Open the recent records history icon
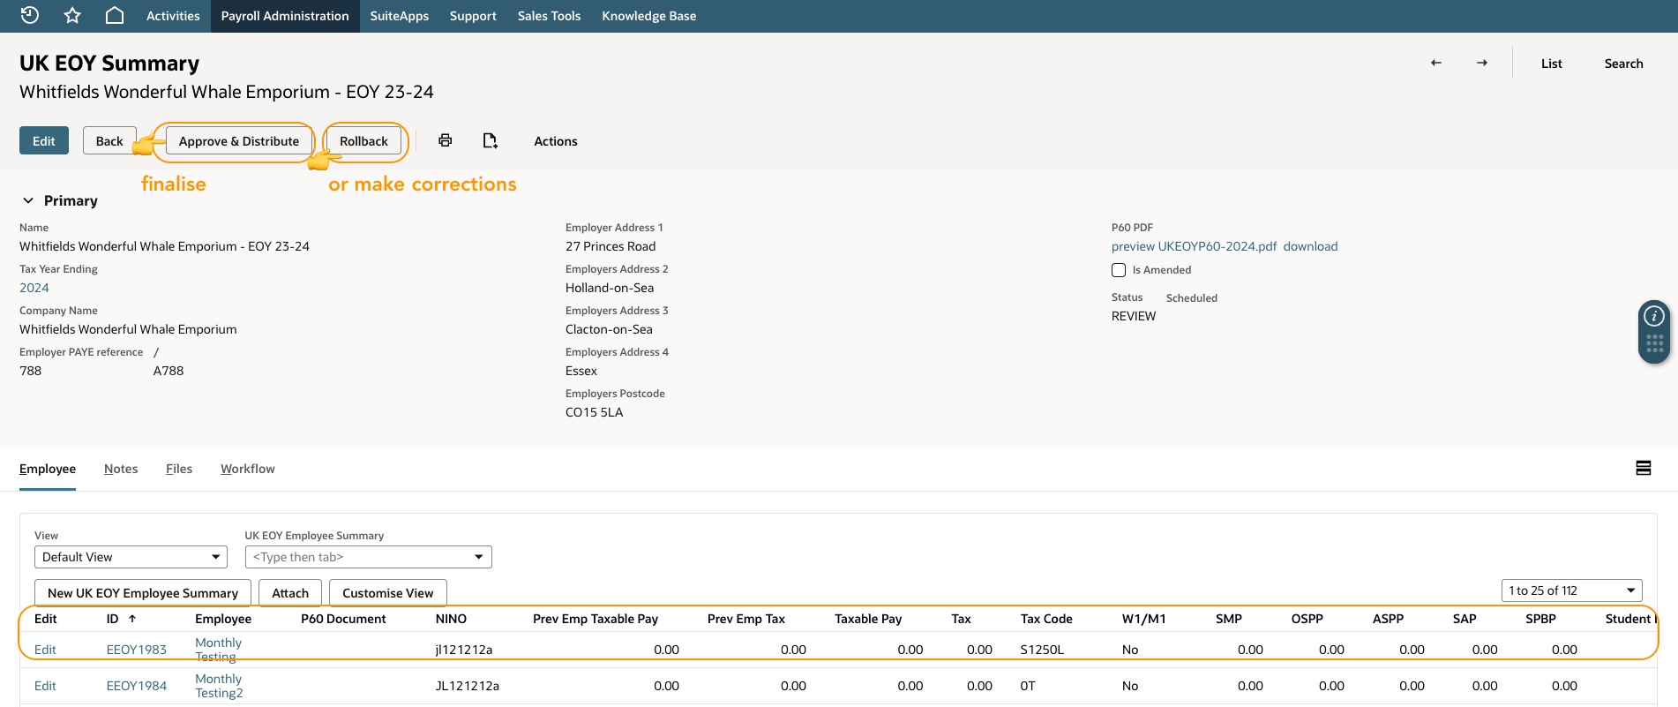 coord(29,15)
